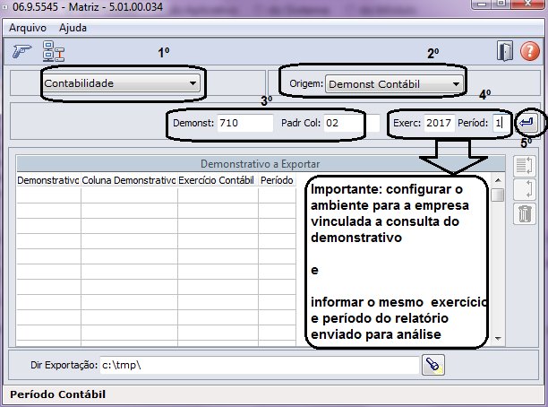Screen dimensions: 548x407
Task: Click the Período column header
Action: click(x=278, y=180)
